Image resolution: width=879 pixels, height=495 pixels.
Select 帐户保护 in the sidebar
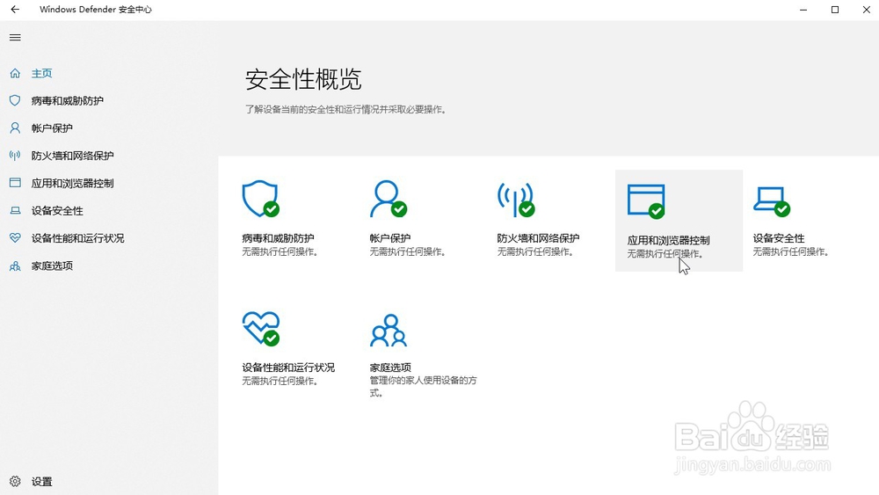52,128
